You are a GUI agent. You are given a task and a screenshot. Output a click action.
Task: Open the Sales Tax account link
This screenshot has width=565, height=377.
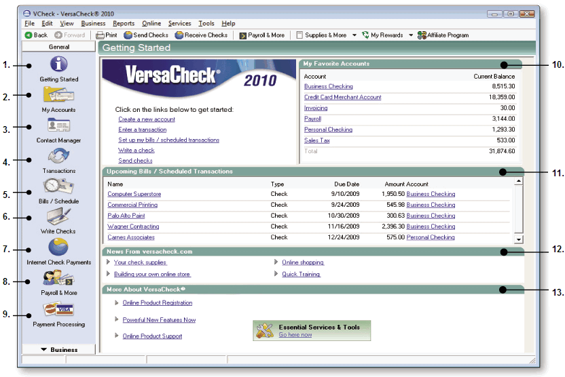pyautogui.click(x=316, y=140)
